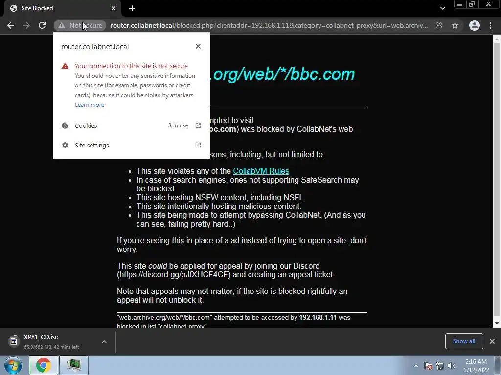
Task: Click Show all downloads
Action: [x=464, y=341]
